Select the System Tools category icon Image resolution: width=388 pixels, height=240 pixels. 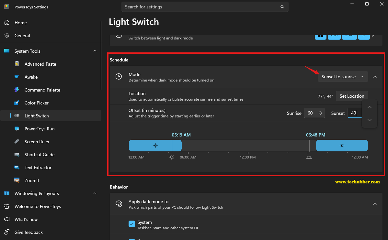(x=7, y=51)
